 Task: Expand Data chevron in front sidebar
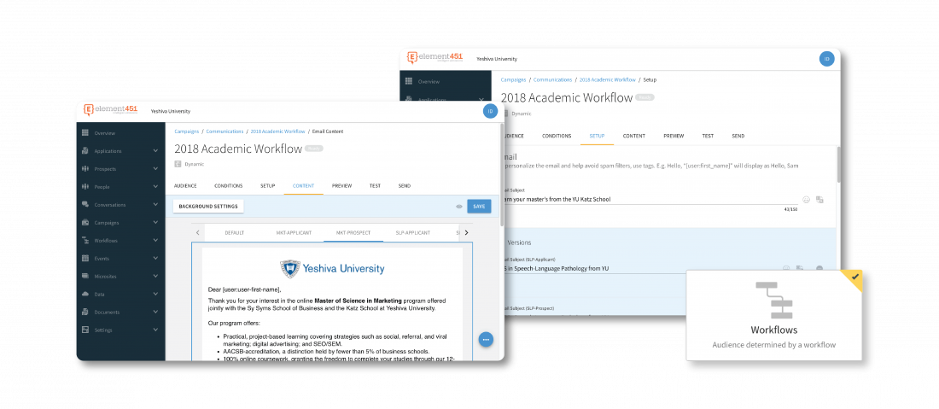[x=155, y=294]
